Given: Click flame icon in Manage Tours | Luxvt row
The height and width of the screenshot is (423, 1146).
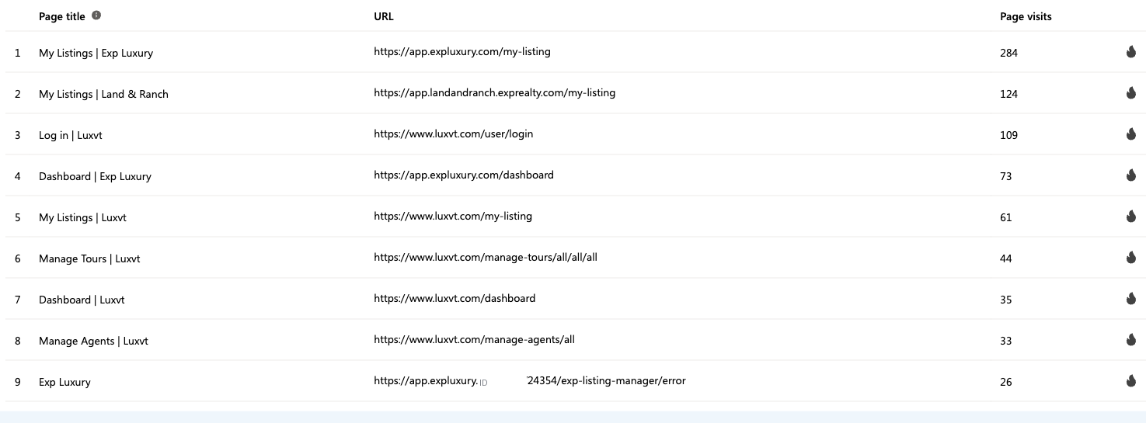Looking at the screenshot, I should (x=1130, y=258).
